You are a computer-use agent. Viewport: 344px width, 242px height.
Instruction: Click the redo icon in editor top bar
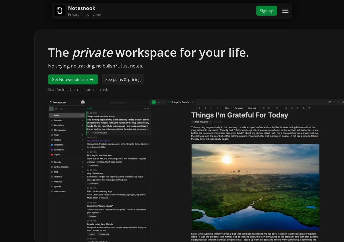339,102
